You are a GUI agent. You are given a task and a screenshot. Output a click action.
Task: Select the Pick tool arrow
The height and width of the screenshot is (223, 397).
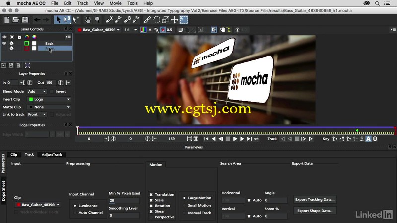(x=58, y=20)
